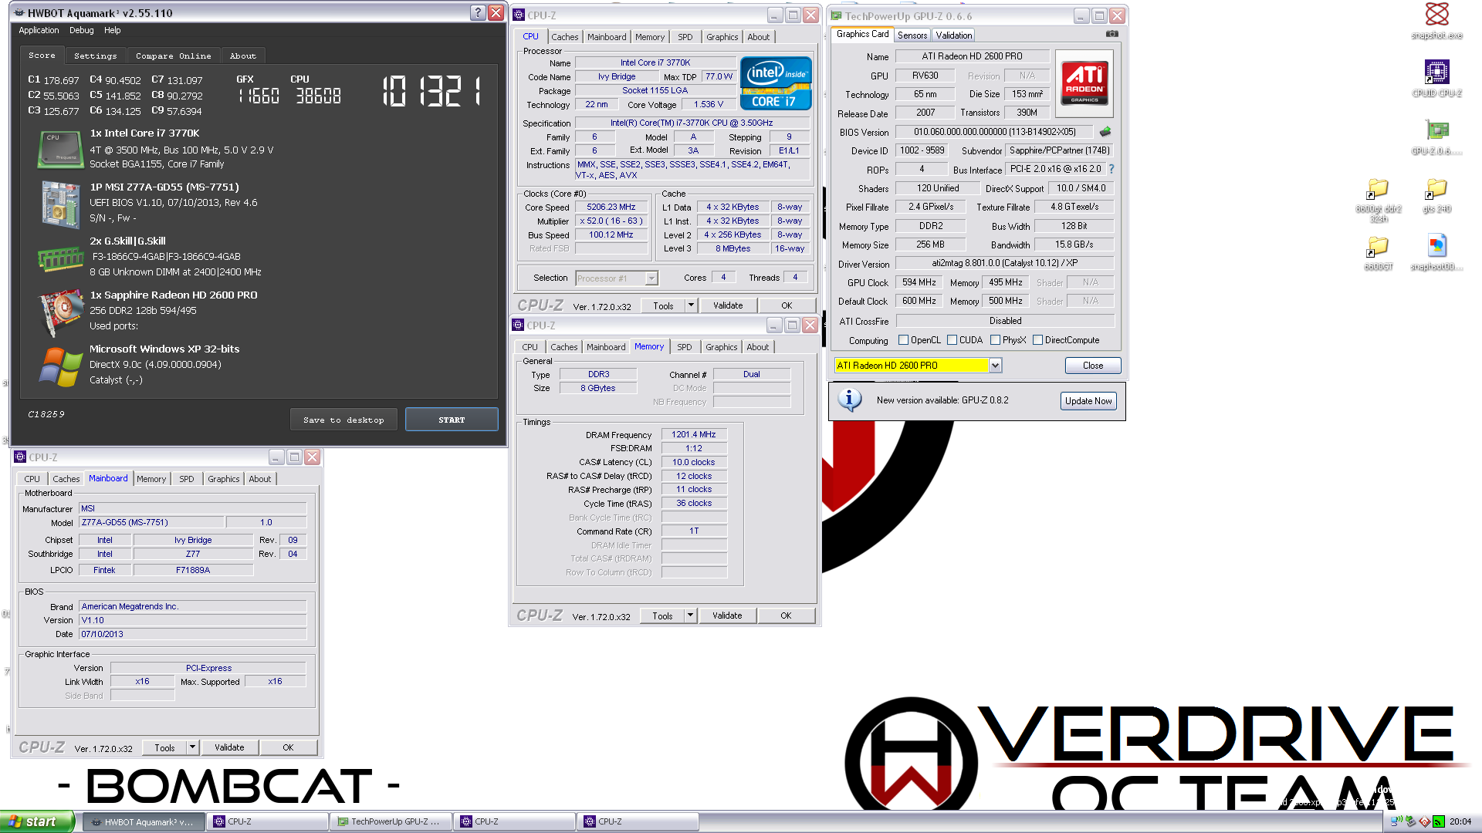The height and width of the screenshot is (833, 1482).
Task: Click the Bus Interface question mark icon
Action: point(1111,169)
